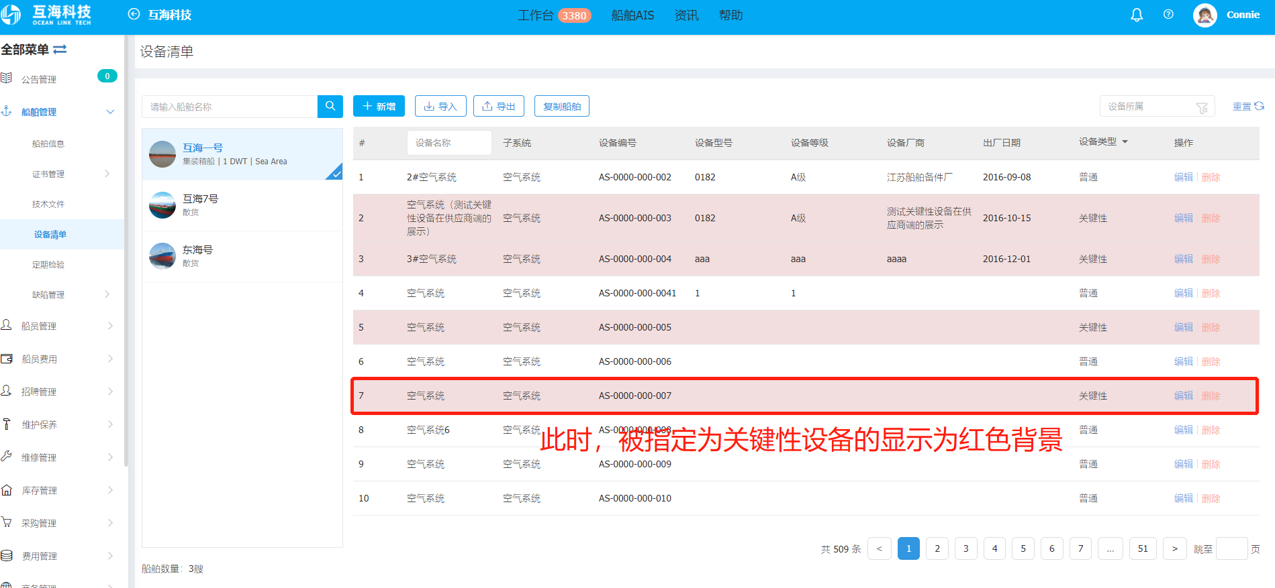Select 定期检验 in the sidebar
The height and width of the screenshot is (588, 1275).
(48, 264)
